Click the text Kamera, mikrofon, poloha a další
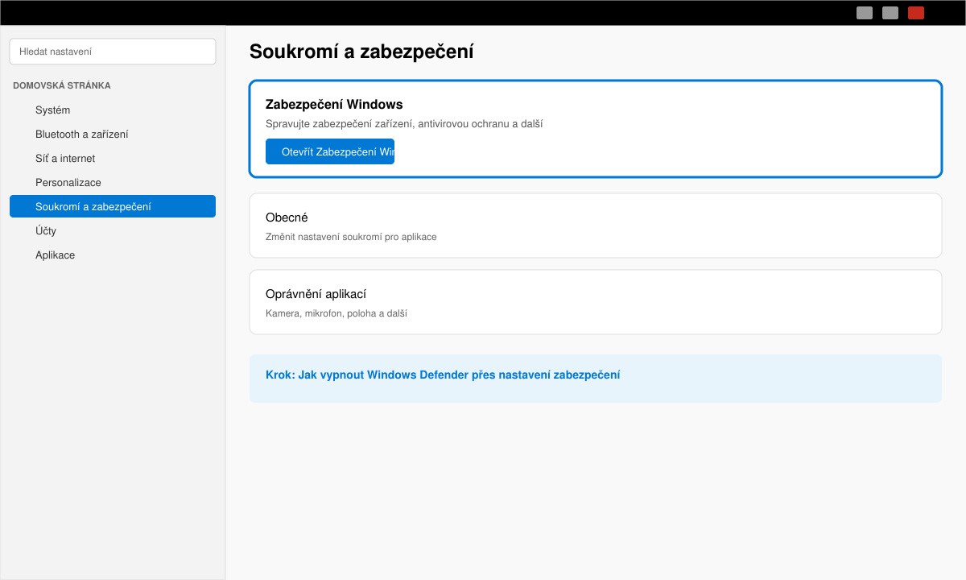The image size is (966, 580). click(x=336, y=313)
